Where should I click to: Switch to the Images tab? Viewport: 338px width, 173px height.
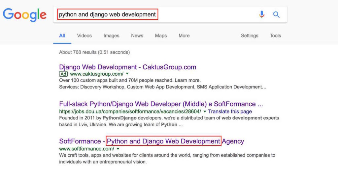[111, 36]
